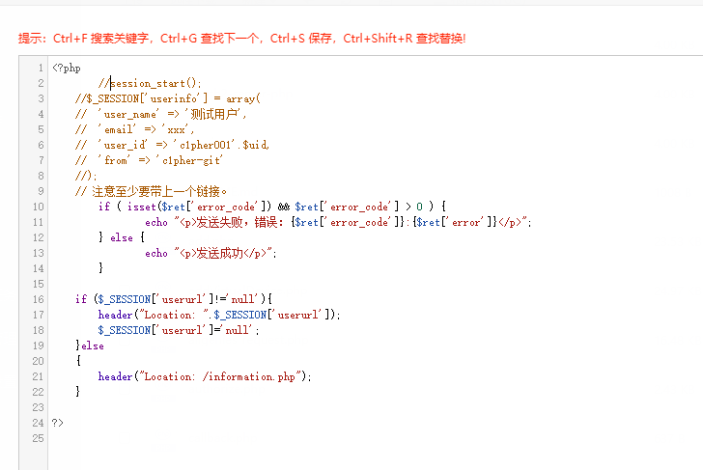Image resolution: width=703 pixels, height=470 pixels.
Task: Click the }else on line 19
Action: [90, 346]
